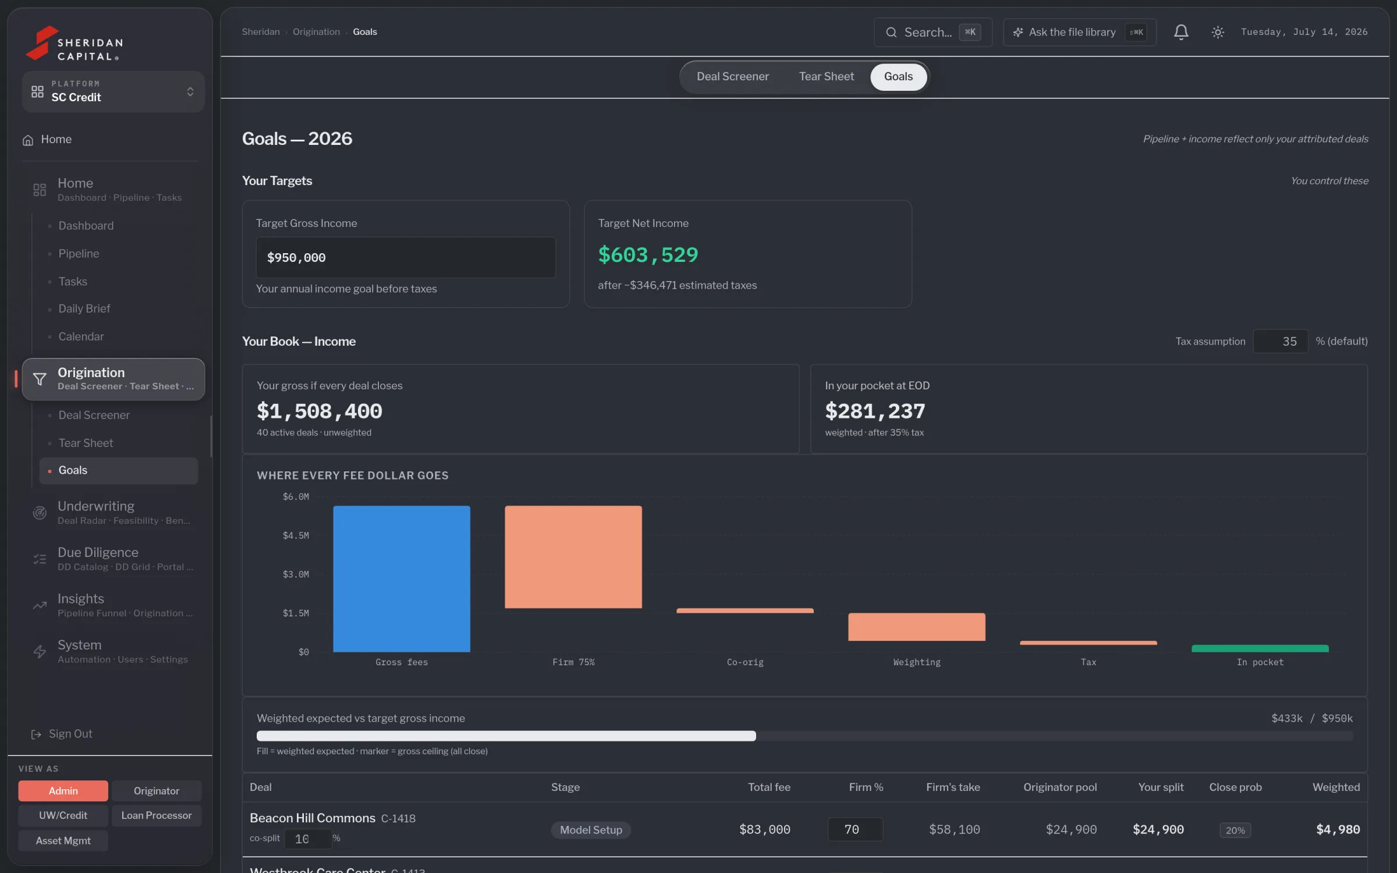Screen dimensions: 1397x873
Task: Edit the Target Gross Income field
Action: pos(406,257)
